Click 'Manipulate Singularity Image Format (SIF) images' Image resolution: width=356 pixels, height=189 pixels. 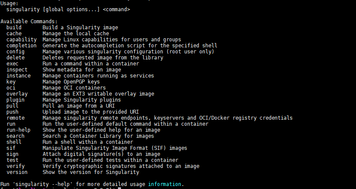(x=115, y=148)
